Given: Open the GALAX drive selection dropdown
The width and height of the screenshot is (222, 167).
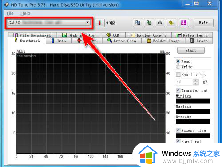Looking at the screenshot, I should [x=49, y=23].
